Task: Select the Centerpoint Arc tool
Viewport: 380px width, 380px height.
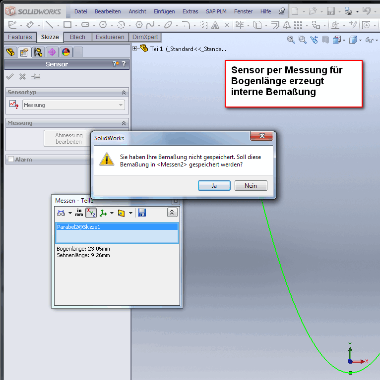Action: 121,25
